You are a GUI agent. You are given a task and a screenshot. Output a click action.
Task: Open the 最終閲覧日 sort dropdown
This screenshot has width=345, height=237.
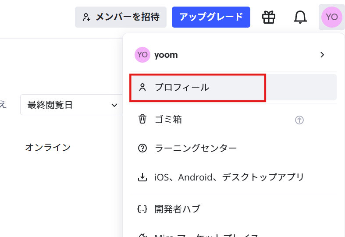click(70, 105)
